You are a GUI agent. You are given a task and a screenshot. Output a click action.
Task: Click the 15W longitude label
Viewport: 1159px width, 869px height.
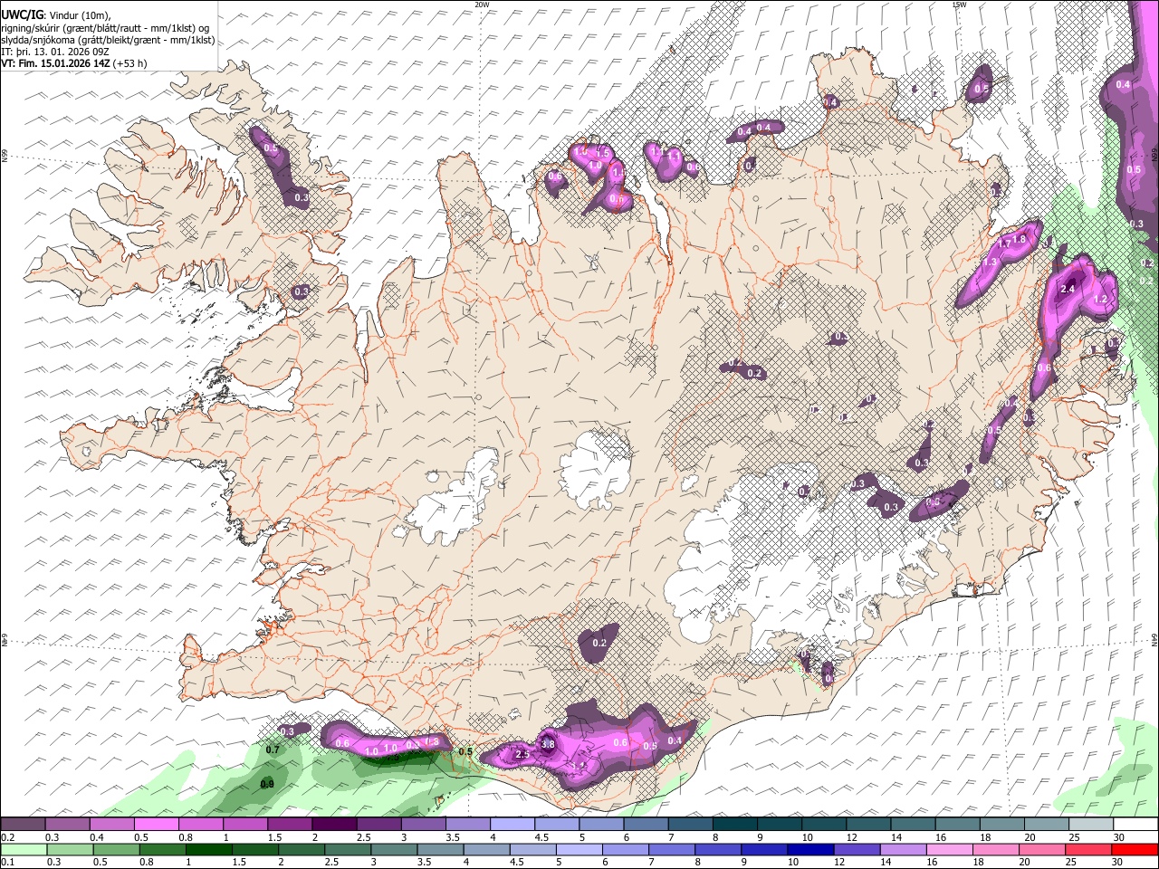coord(959,5)
